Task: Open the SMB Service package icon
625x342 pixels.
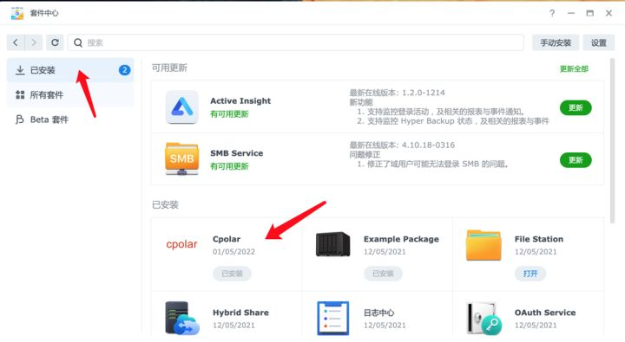Action: tap(181, 158)
